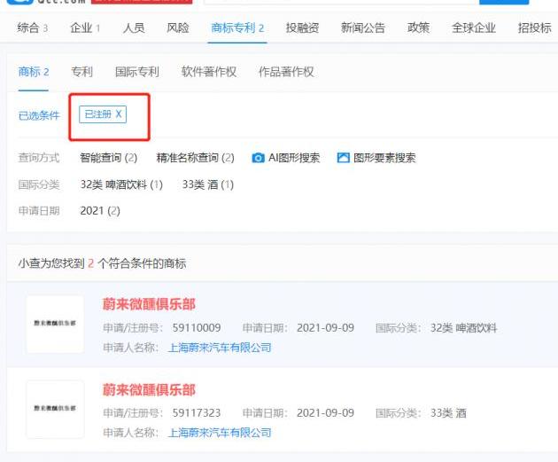Viewport: 558px width, 462px height.
Task: Switch to 全球企业 tab
Action: (x=473, y=27)
